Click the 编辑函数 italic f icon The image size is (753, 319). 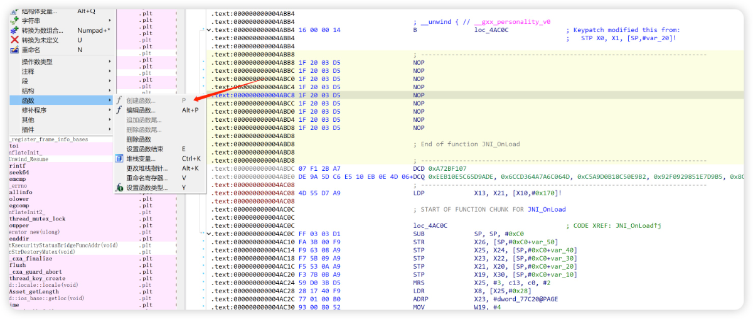tap(119, 110)
